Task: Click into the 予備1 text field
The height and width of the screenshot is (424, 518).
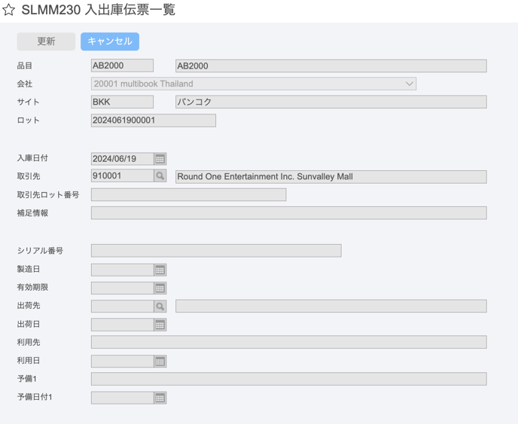Action: 288,379
